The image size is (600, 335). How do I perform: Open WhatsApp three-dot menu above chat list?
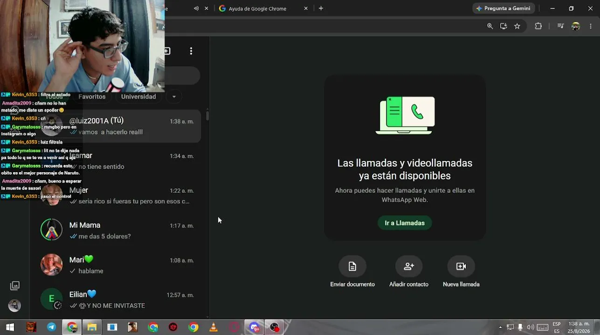pos(191,51)
